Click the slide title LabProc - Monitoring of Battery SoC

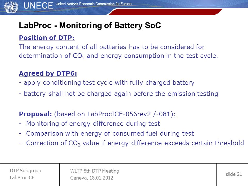(90, 26)
